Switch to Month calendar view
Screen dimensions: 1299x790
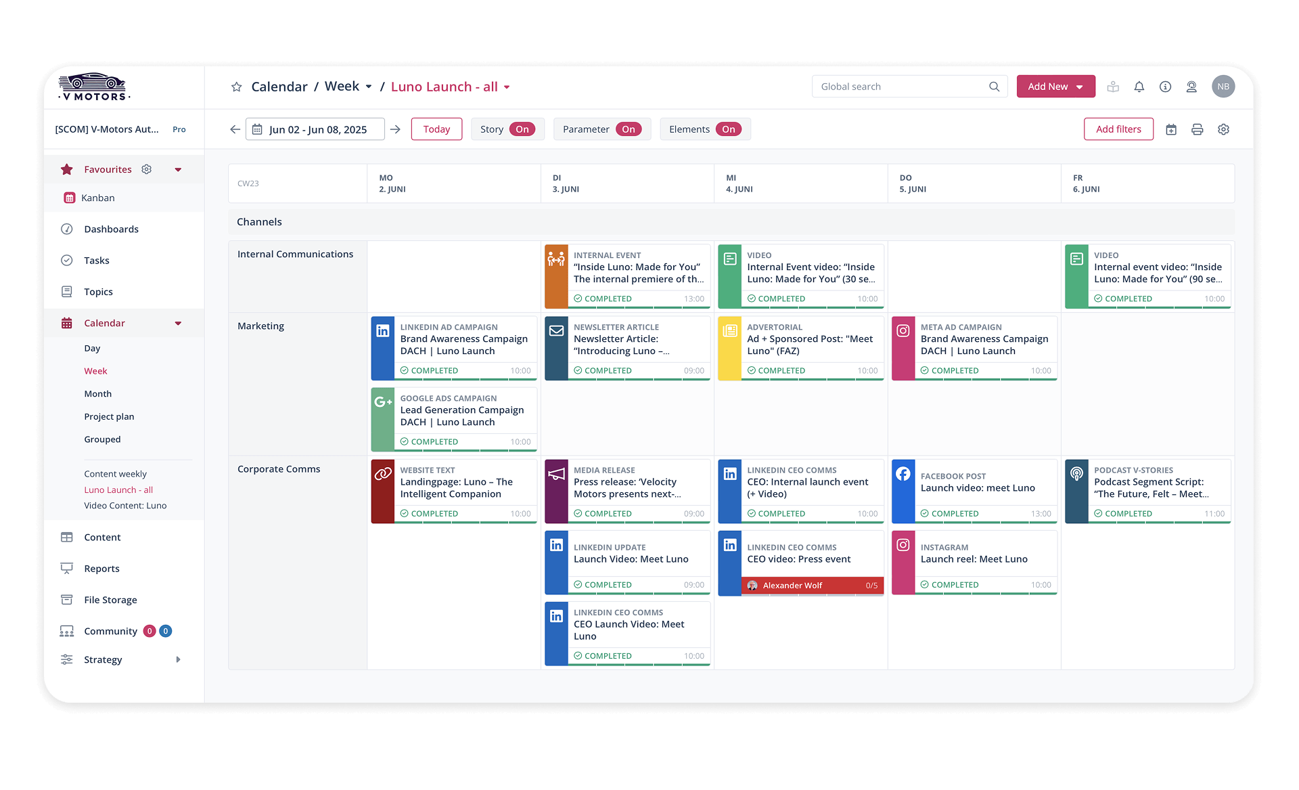[98, 394]
